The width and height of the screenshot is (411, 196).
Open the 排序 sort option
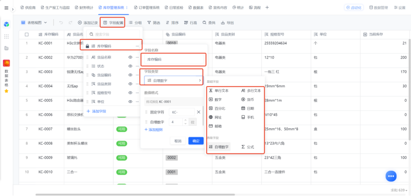tap(172, 23)
